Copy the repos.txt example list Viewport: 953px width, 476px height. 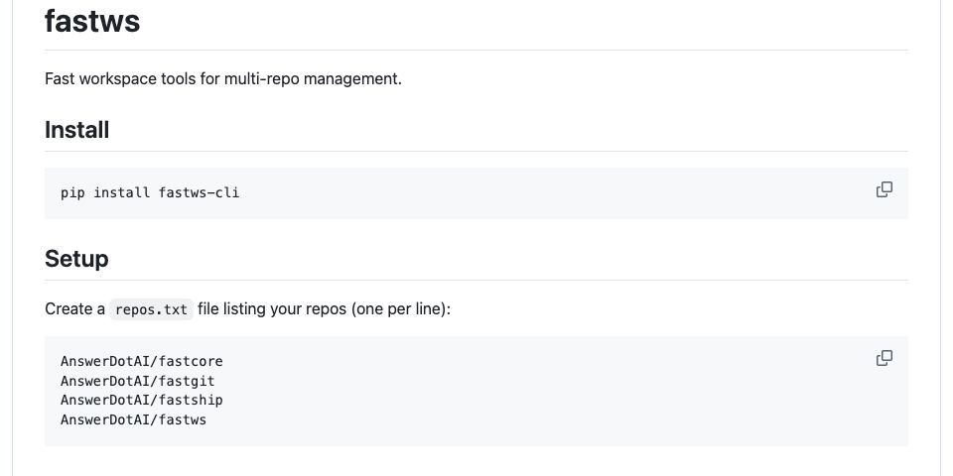click(x=885, y=358)
